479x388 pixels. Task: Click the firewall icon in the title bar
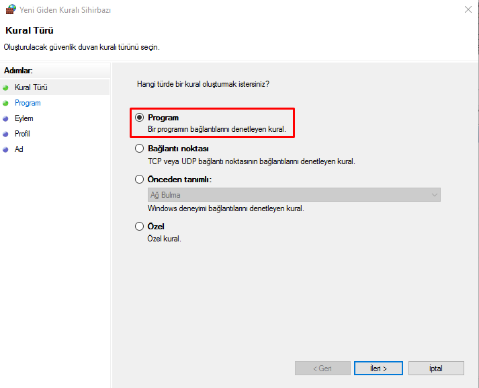[10, 10]
